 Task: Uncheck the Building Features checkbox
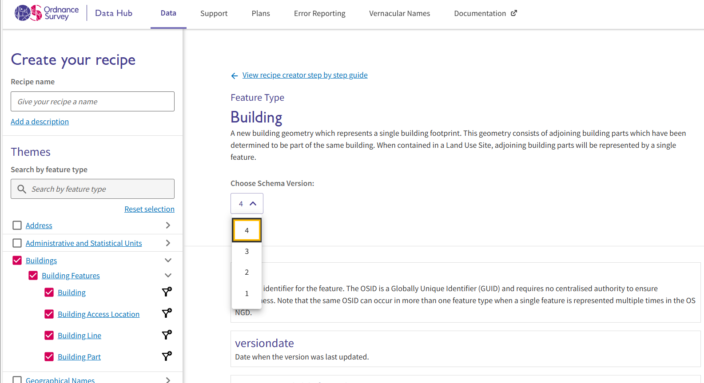click(33, 276)
